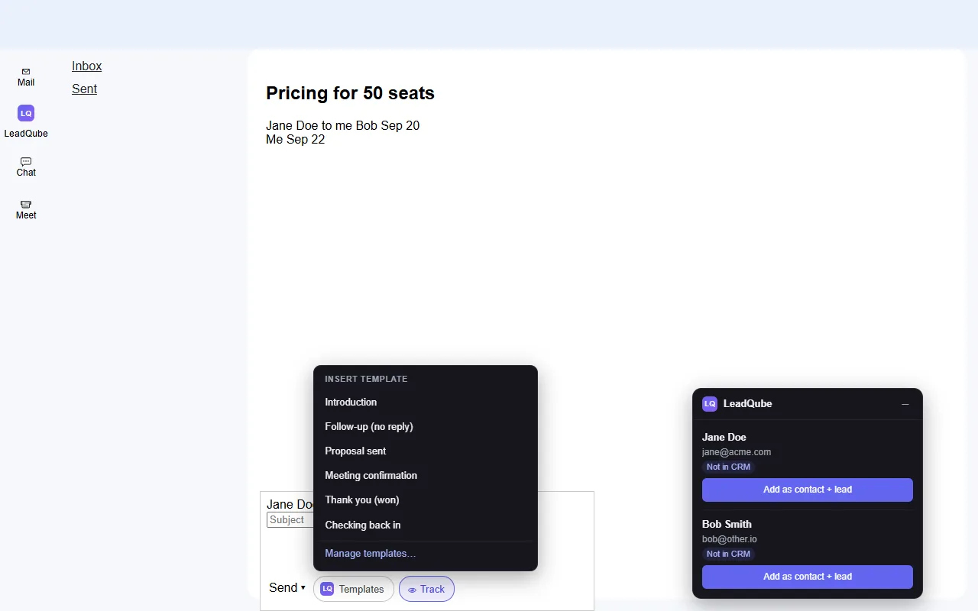Click the Jane Doe name in LeadQube panel
Screen dimensions: 978x611
coord(724,438)
